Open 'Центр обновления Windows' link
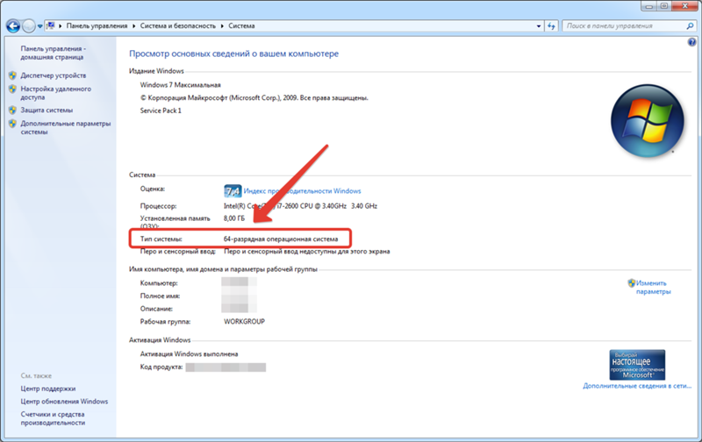702x442 pixels. click(64, 402)
